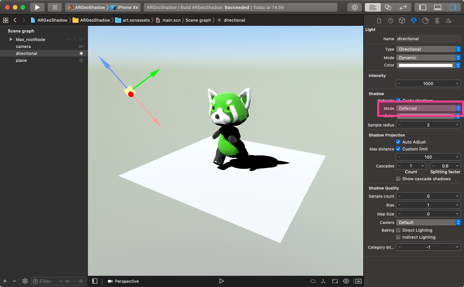Go forward in editor history
Image resolution: width=464 pixels, height=287 pixels.
pyautogui.click(x=24, y=20)
